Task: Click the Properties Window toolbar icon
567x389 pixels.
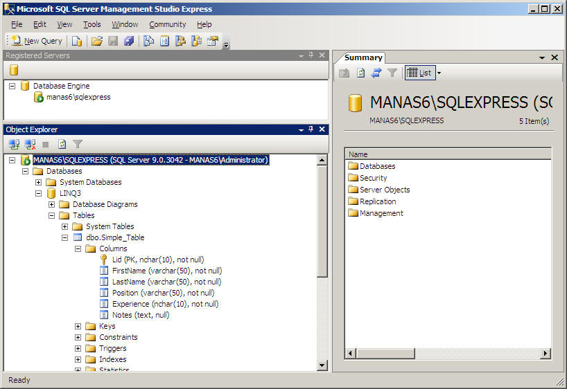Action: coord(213,41)
